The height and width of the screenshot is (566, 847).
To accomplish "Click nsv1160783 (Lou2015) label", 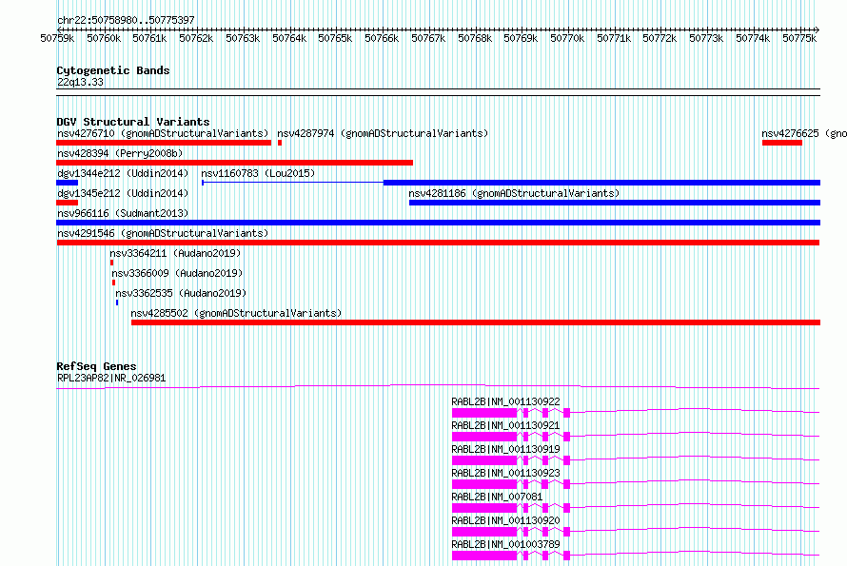I will click(x=258, y=173).
